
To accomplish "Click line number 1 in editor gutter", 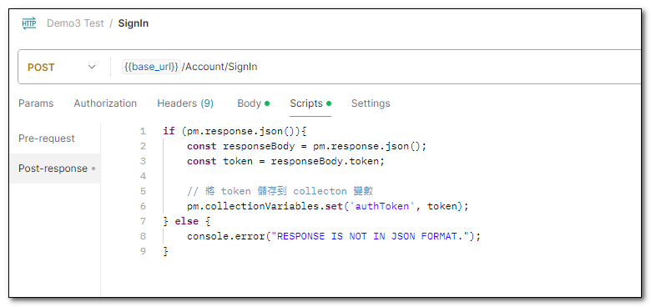I will click(143, 132).
